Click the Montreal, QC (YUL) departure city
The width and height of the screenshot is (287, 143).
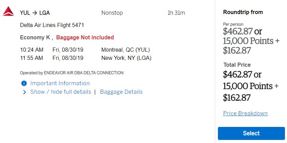tap(126, 50)
